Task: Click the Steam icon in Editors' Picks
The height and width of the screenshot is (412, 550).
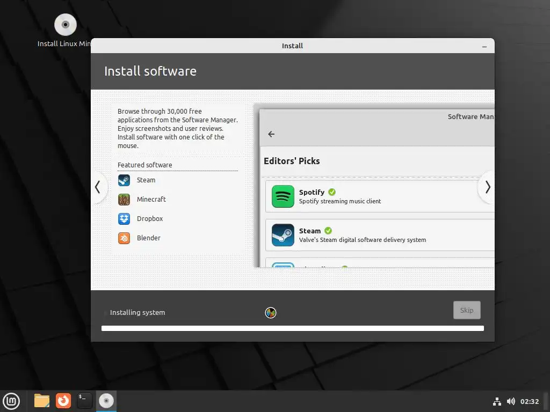Action: (x=283, y=235)
